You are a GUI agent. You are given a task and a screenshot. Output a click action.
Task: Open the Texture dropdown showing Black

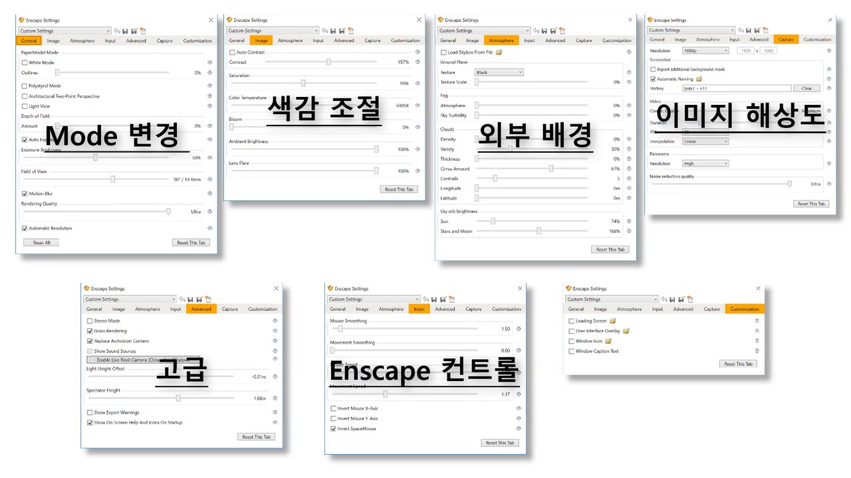(499, 72)
